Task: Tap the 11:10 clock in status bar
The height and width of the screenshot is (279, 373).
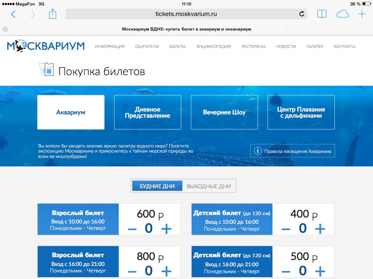Action: coord(186,4)
